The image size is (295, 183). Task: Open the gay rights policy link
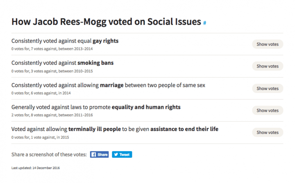click(x=105, y=41)
